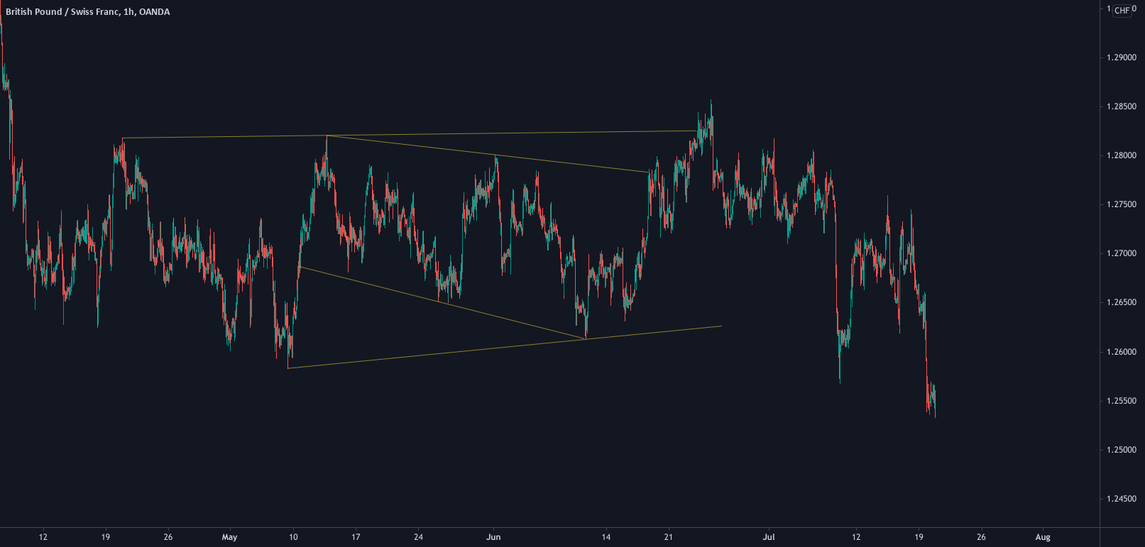Click the British Pound / Swiss Franc chart title
Screen dimensions: 1145x547
[x=87, y=12]
